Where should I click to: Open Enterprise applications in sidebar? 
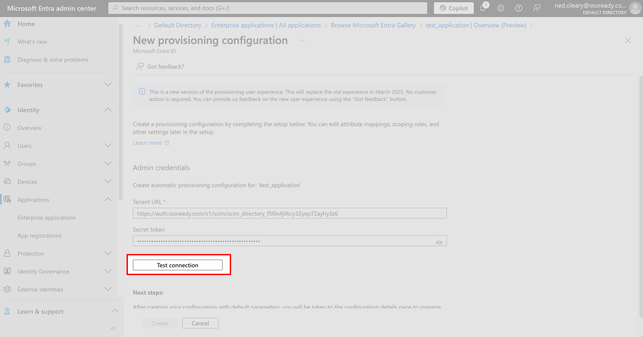pos(47,218)
